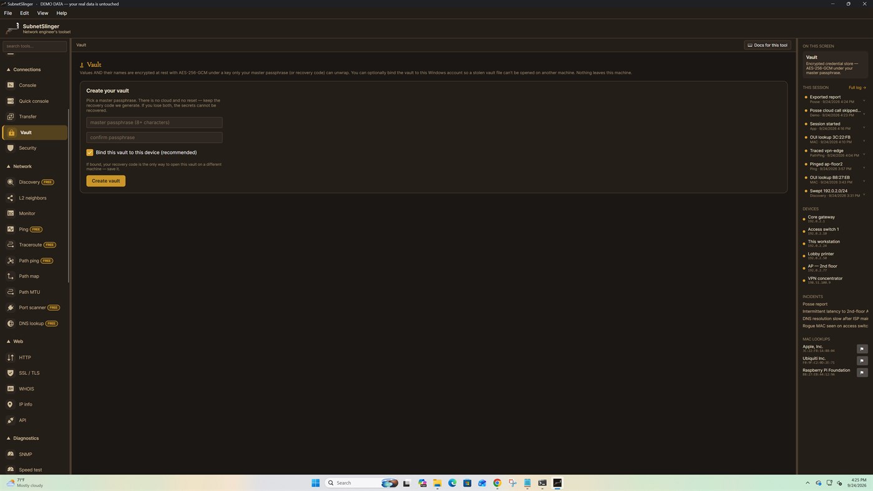Image resolution: width=873 pixels, height=491 pixels.
Task: Collapse the Diagnostics section
Action: pos(9,438)
